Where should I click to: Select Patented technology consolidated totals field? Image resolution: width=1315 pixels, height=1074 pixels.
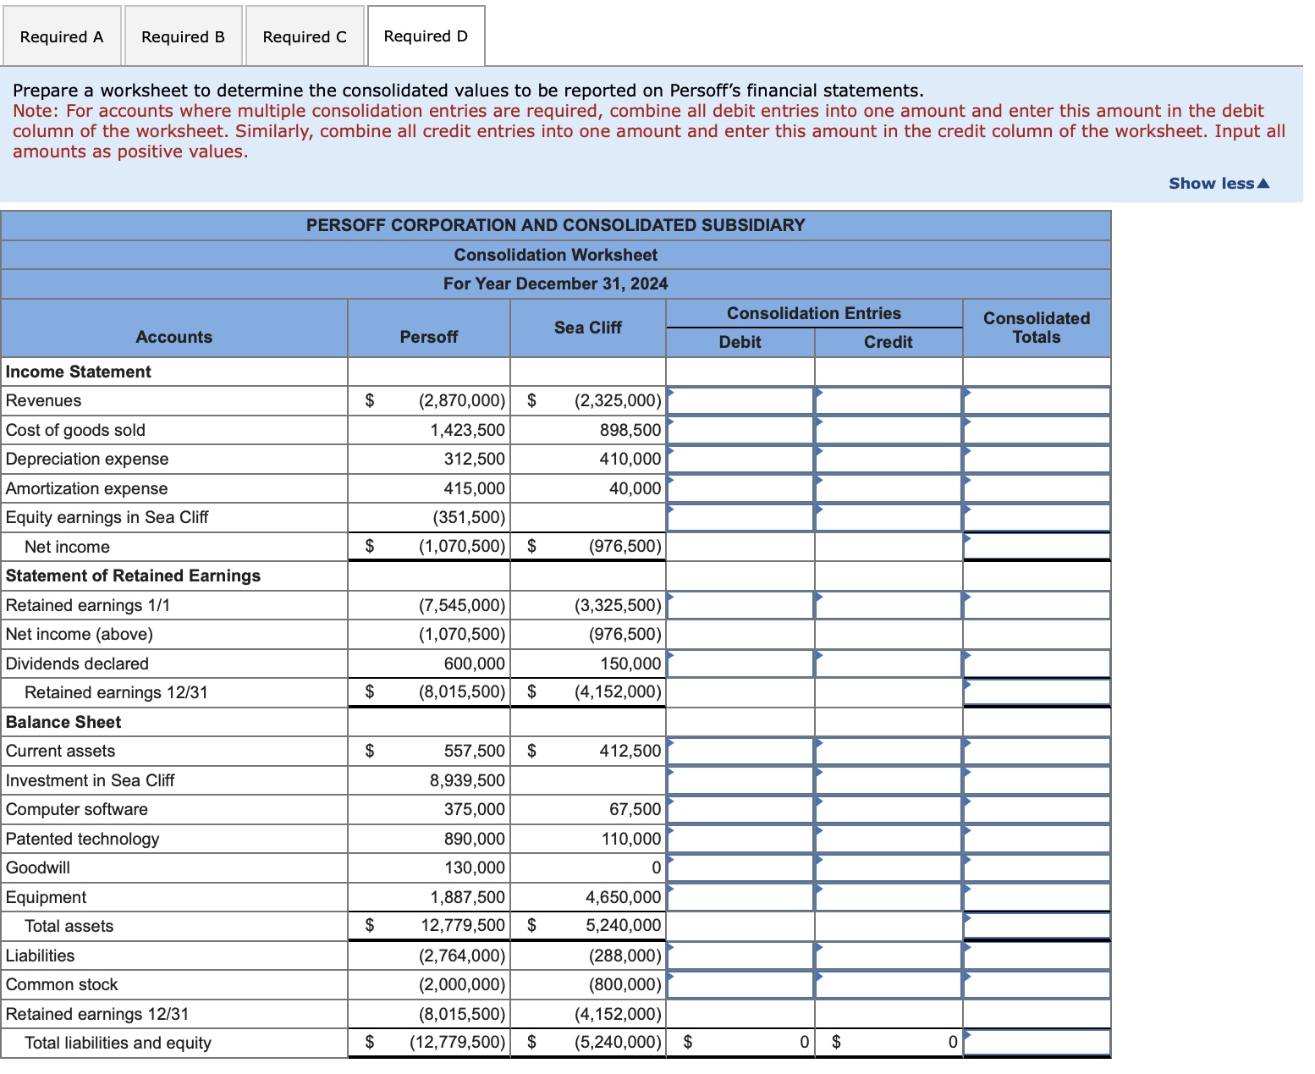coord(1037,839)
